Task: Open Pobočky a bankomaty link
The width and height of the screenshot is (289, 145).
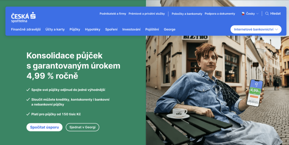Action: click(187, 13)
